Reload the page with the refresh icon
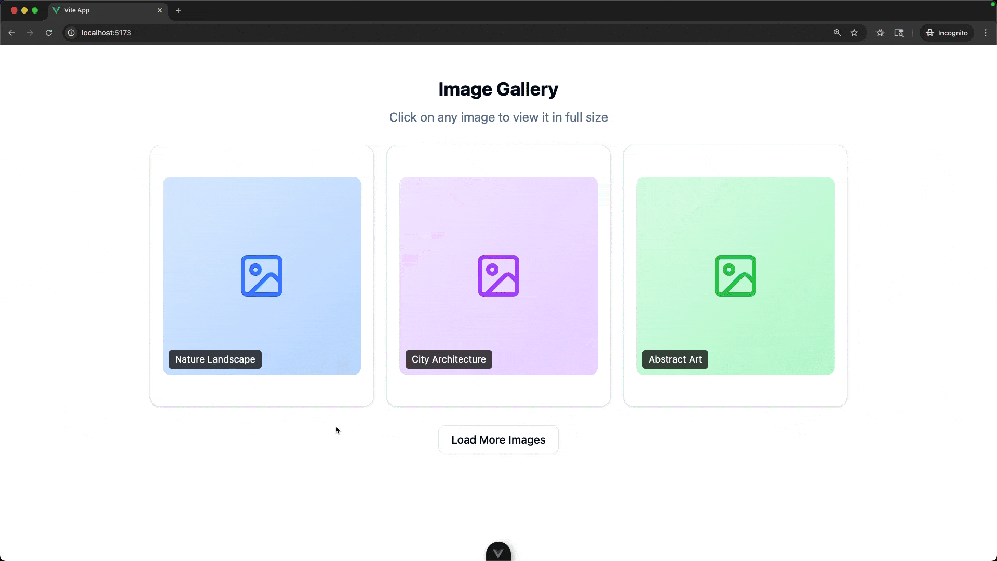This screenshot has height=561, width=997. 49,33
